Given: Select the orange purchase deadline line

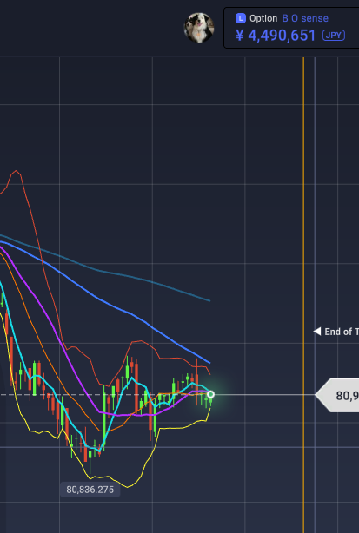Looking at the screenshot, I should pyautogui.click(x=303, y=295).
